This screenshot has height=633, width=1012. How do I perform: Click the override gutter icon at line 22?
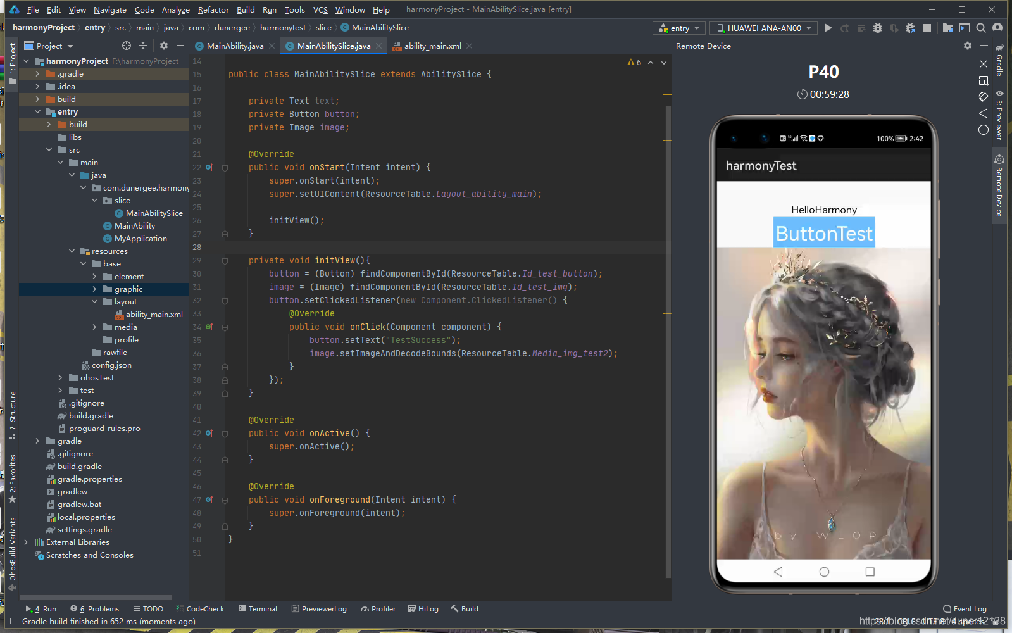[209, 167]
